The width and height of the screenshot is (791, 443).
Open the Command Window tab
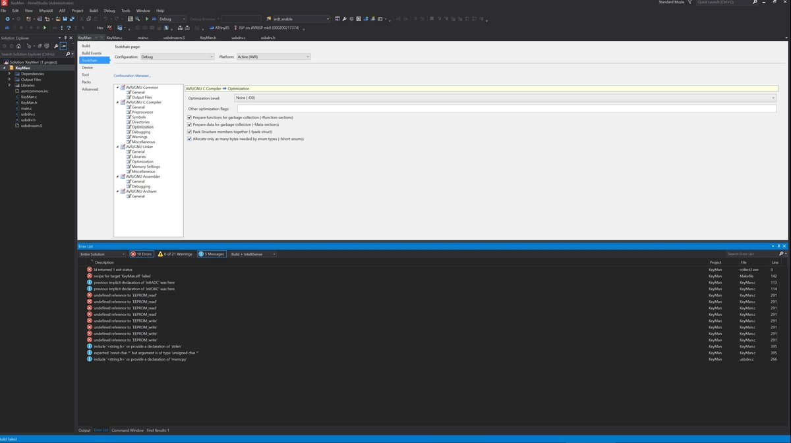[127, 430]
